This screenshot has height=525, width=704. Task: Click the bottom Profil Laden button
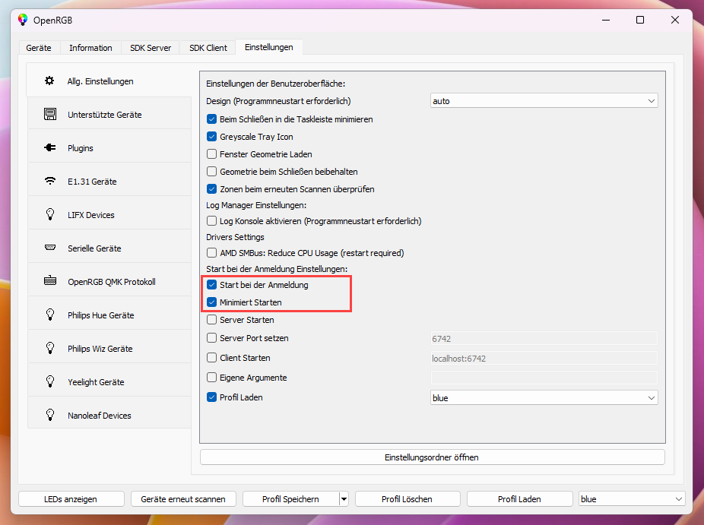(519, 499)
